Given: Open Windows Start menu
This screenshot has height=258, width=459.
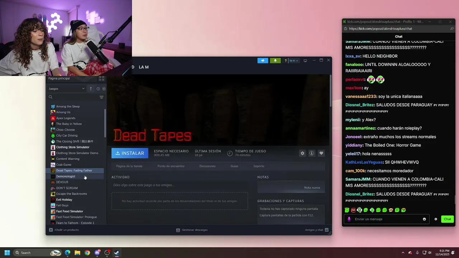Looking at the screenshot, I should pyautogui.click(x=7, y=253).
